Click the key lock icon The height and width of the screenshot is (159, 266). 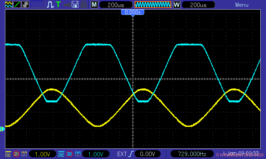coord(67,5)
